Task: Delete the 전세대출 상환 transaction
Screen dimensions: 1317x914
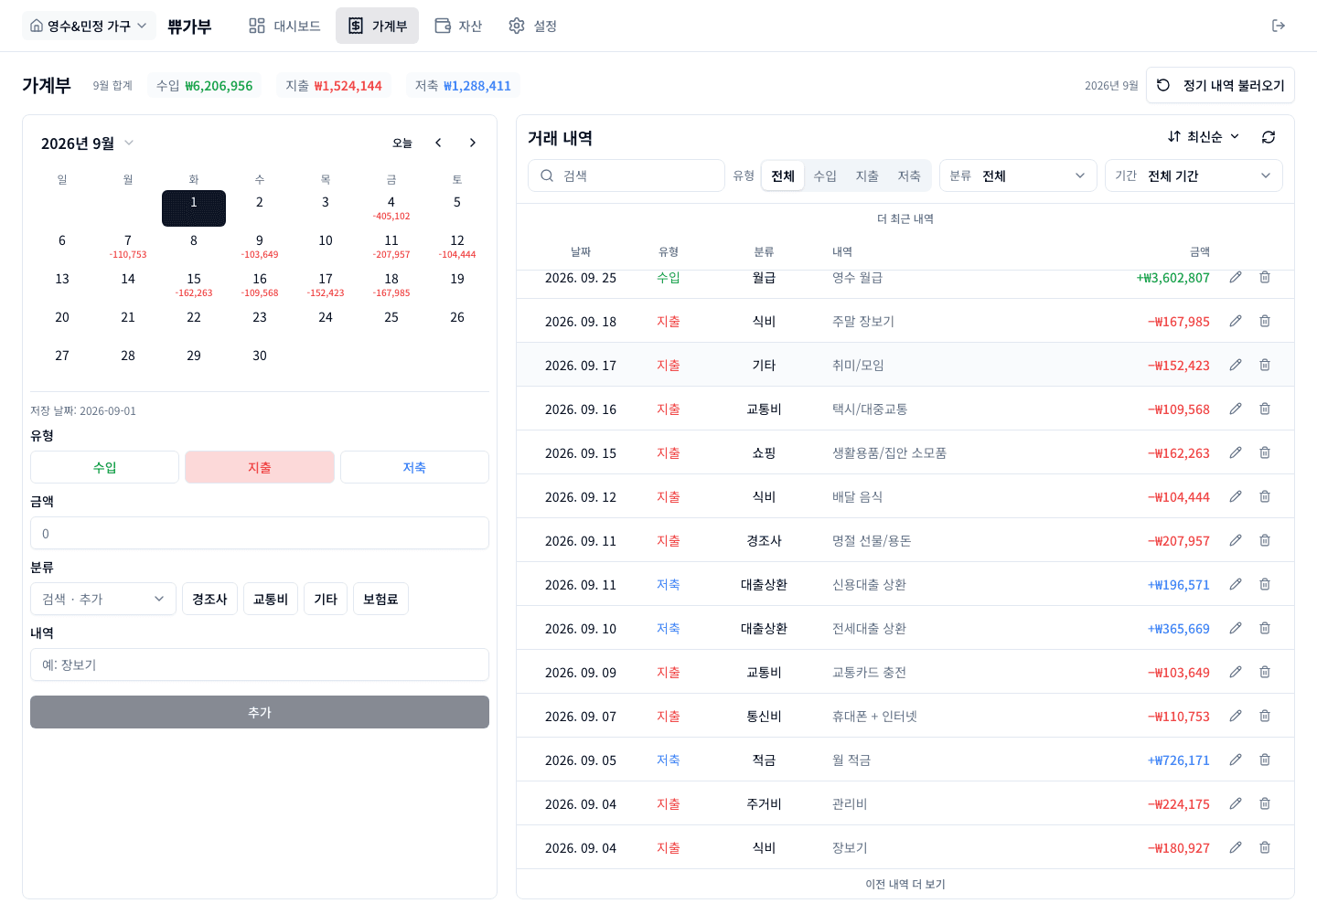Action: click(x=1265, y=628)
